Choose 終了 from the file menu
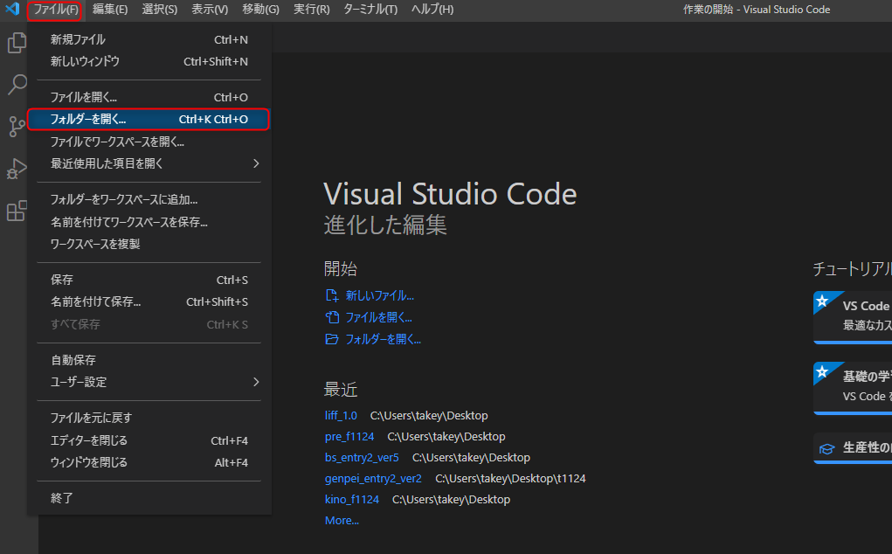Image resolution: width=892 pixels, height=554 pixels. (149, 498)
